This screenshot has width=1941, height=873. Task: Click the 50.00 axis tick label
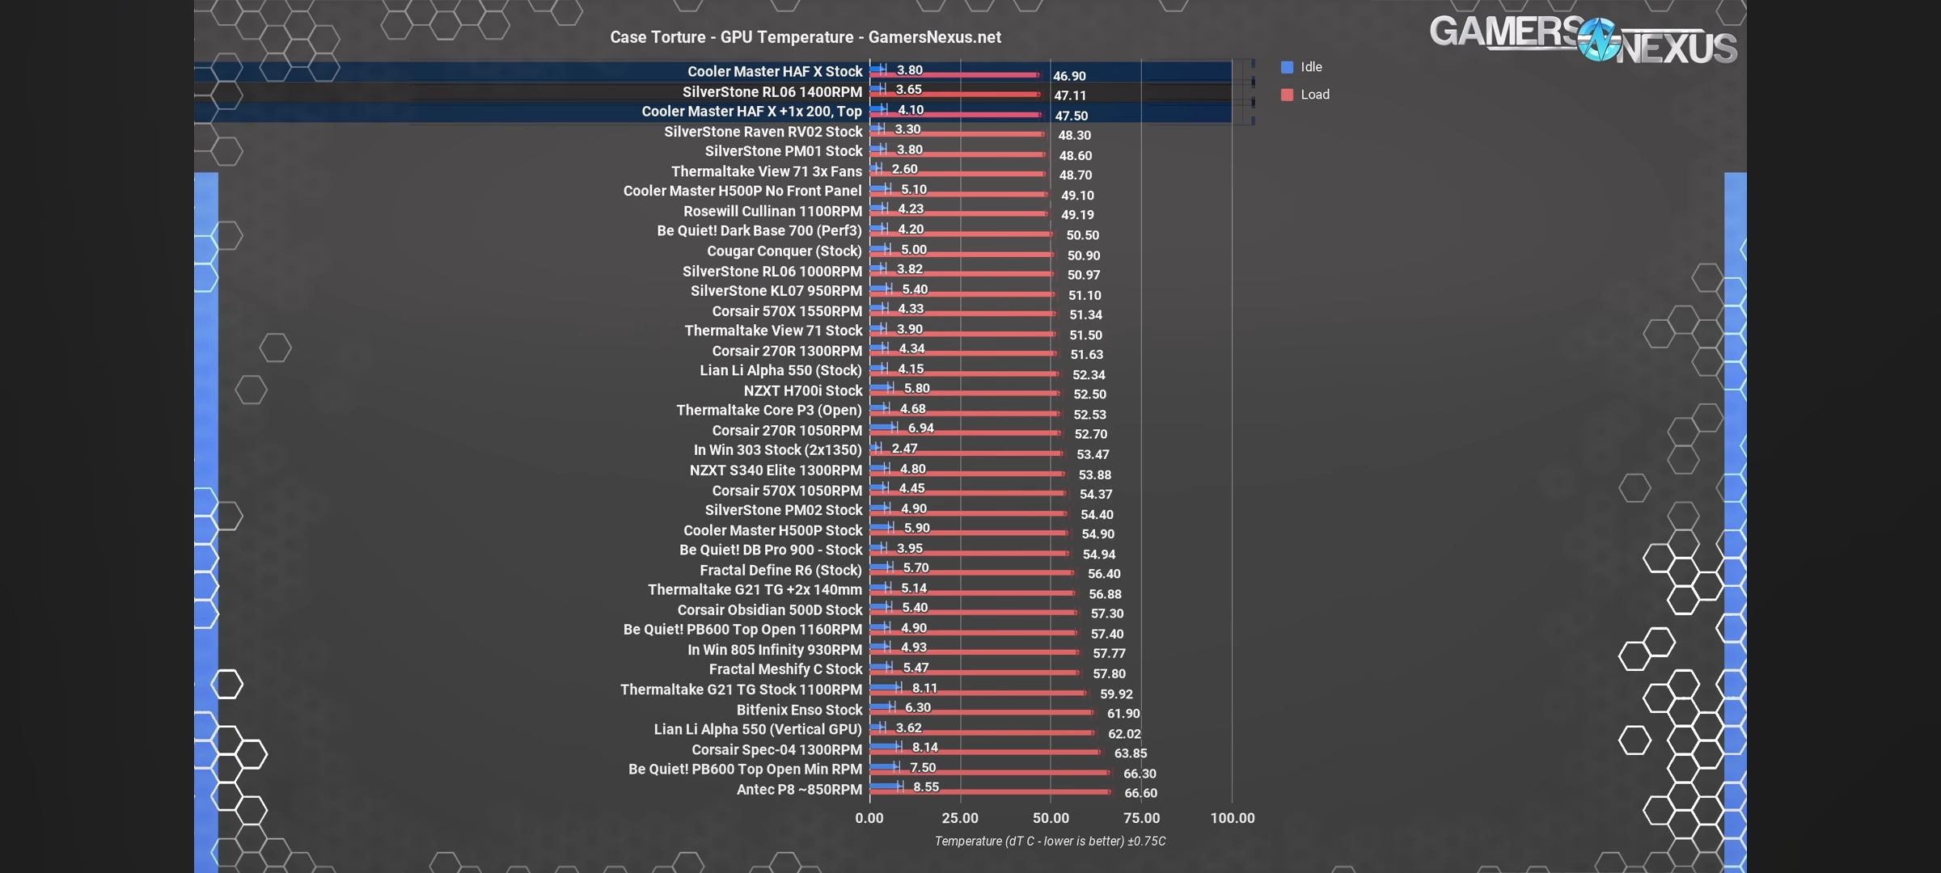point(1051,818)
